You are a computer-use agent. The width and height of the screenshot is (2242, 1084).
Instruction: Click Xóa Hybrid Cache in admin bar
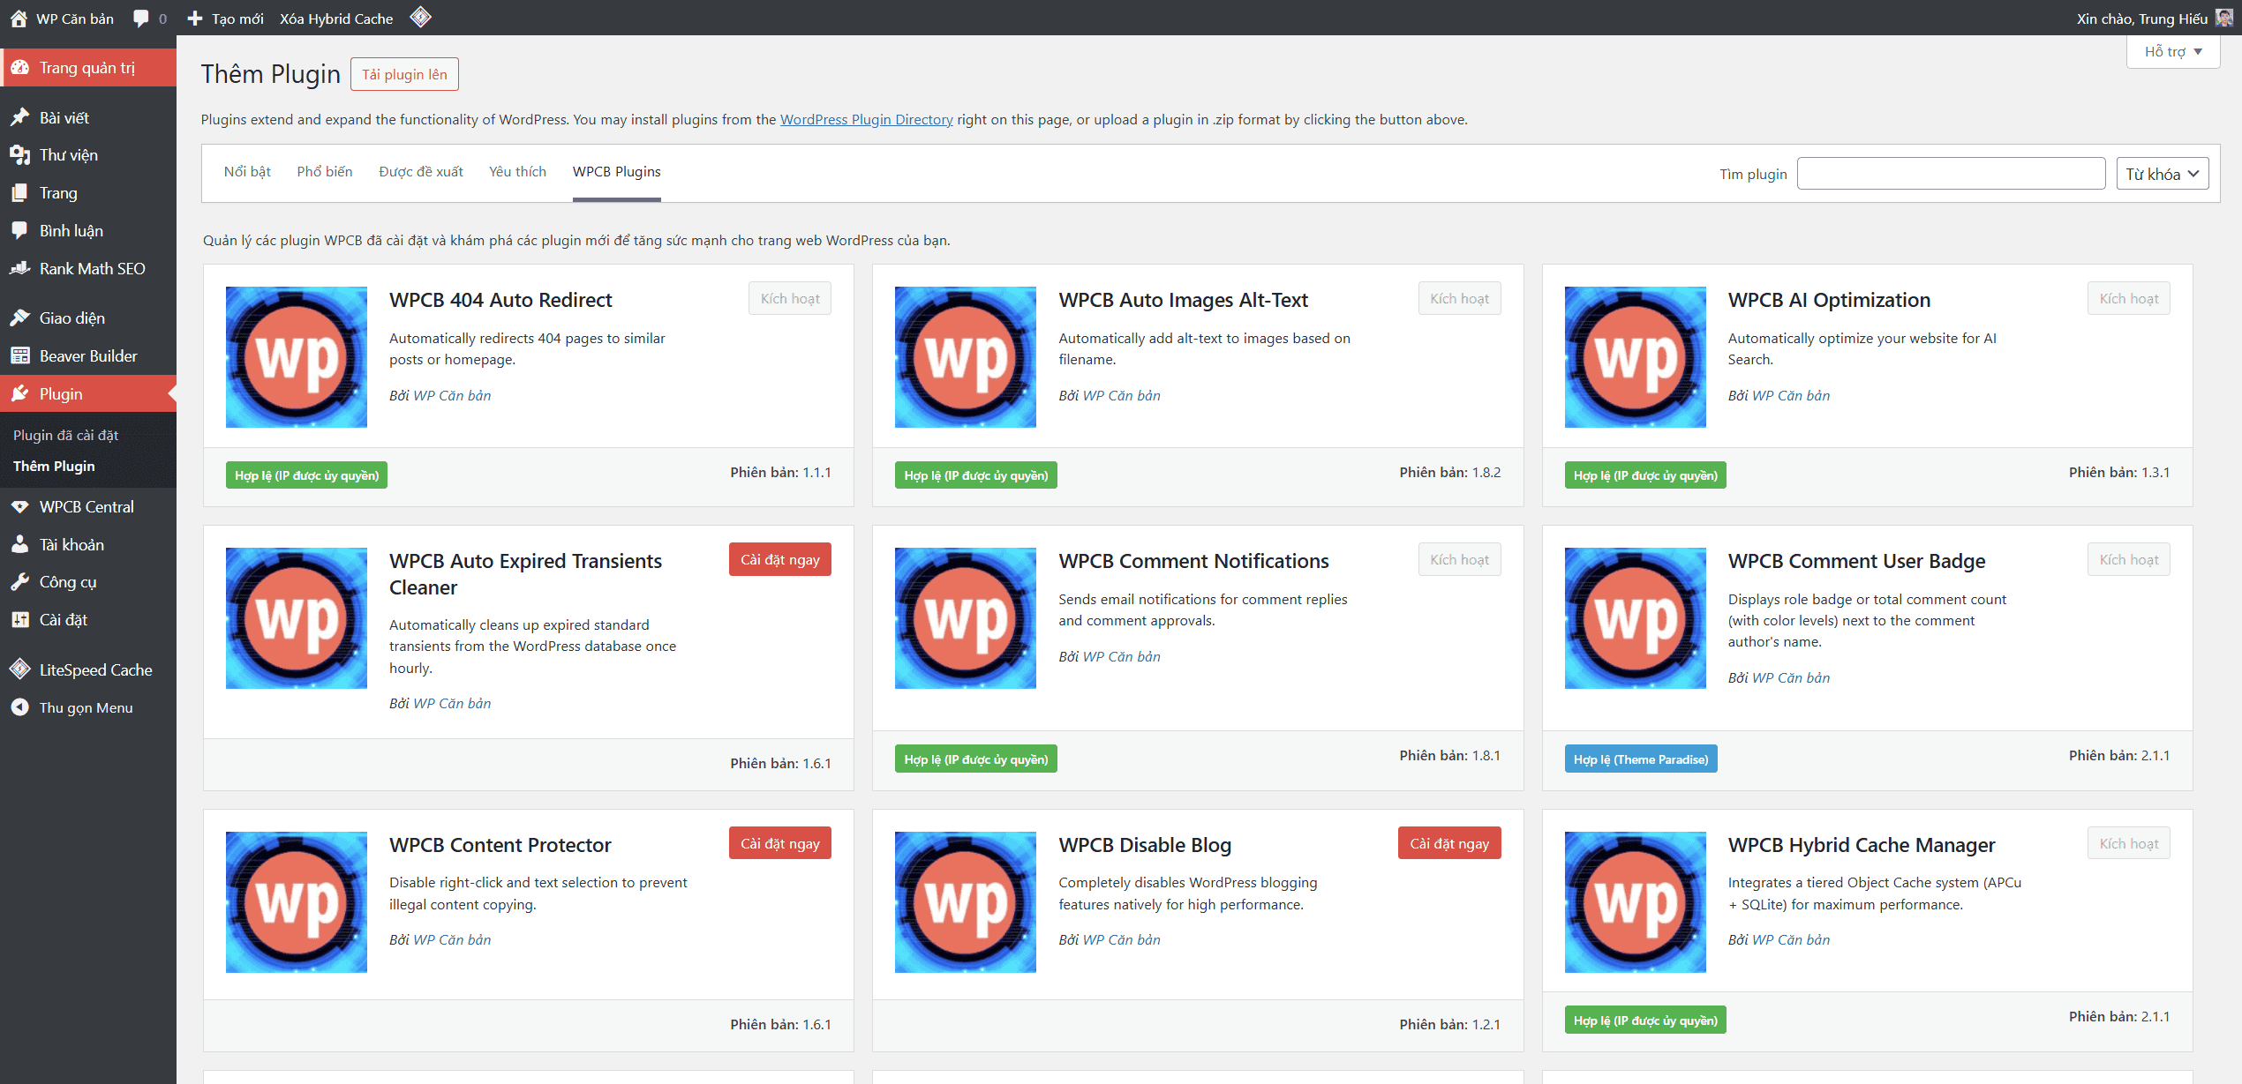coord(336,19)
